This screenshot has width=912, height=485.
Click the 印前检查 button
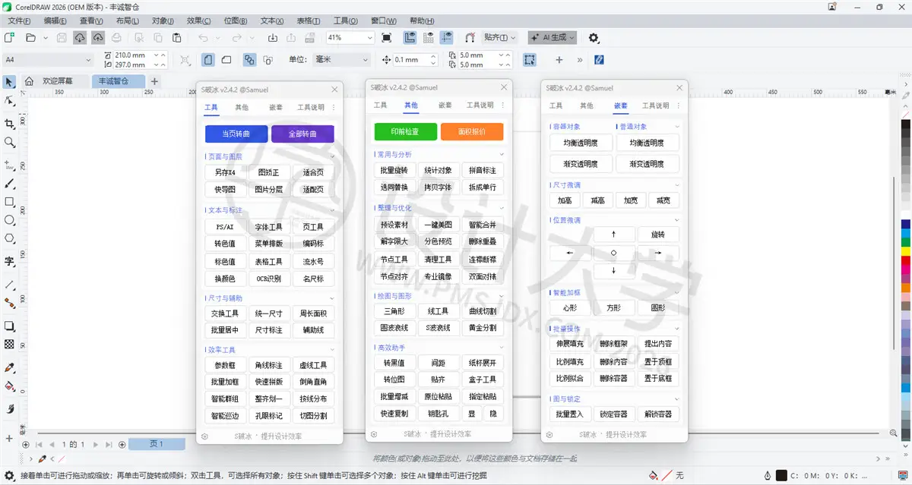pyautogui.click(x=406, y=131)
